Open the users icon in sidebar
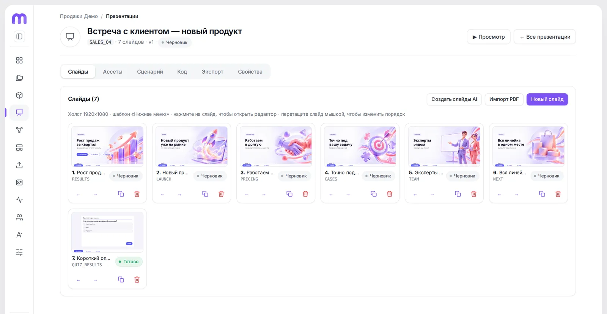Viewport: 607px width, 314px height. click(x=19, y=217)
